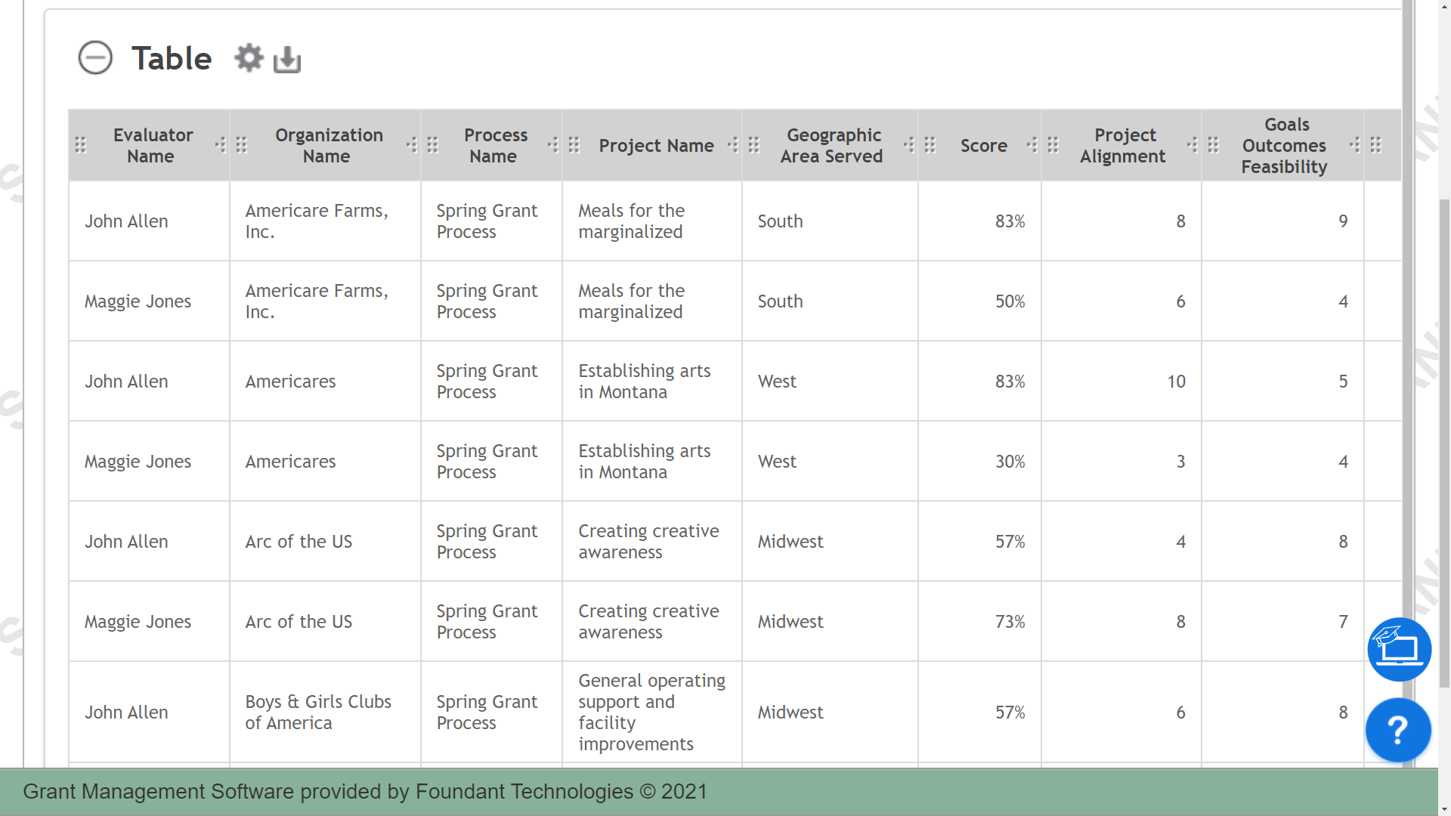1451x816 pixels.
Task: Select Maggie Jones's Creating creative awareness cell
Action: coord(652,622)
